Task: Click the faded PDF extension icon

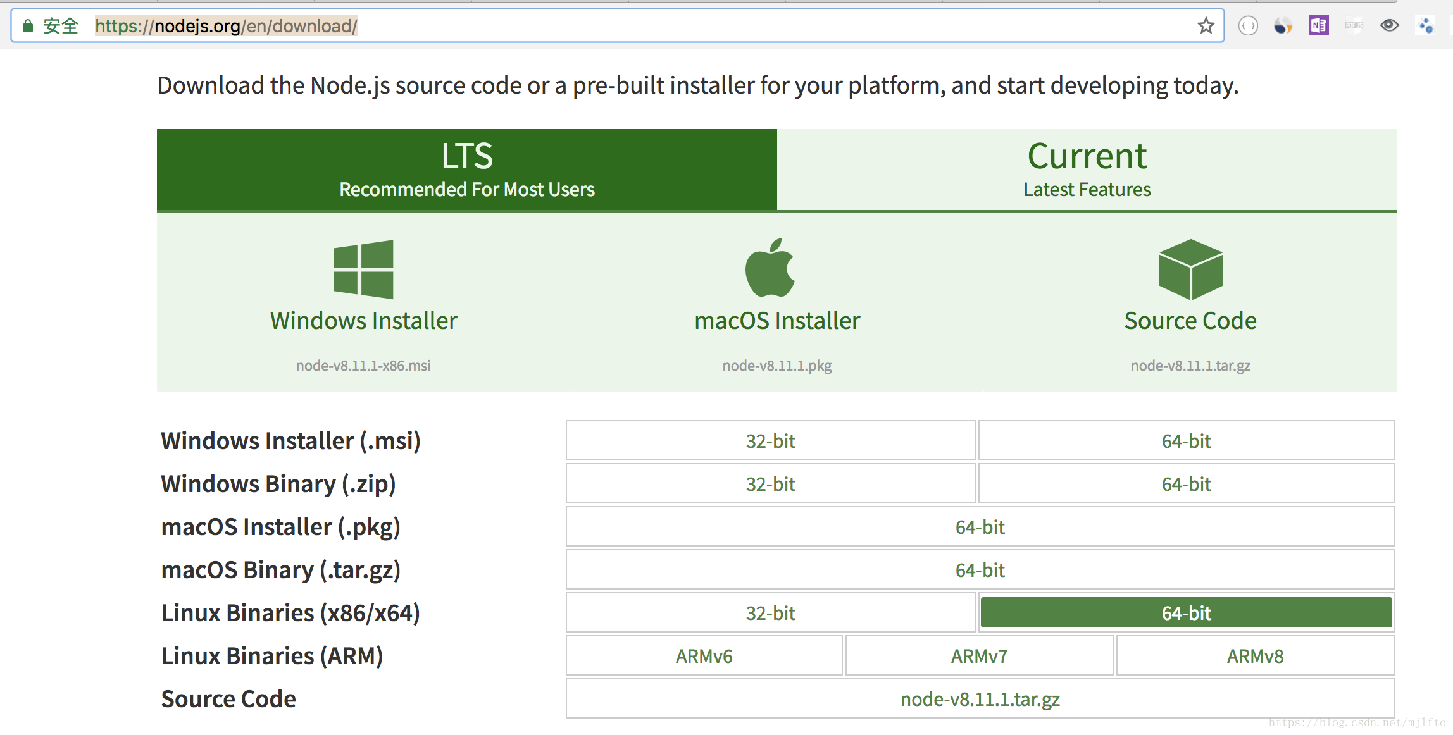Action: pos(1354,26)
